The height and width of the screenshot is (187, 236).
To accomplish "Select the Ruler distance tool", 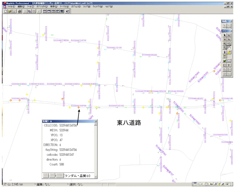I will (x=229, y=61).
